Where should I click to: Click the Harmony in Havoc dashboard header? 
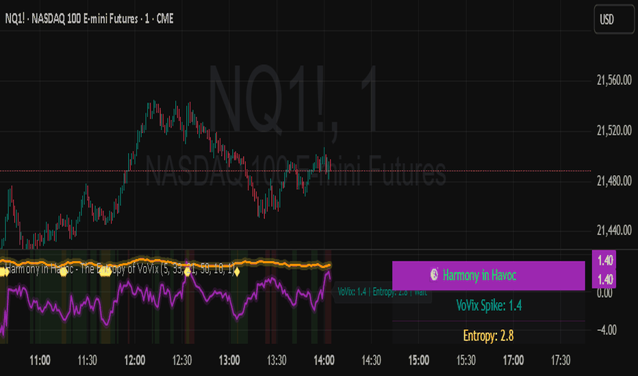point(488,276)
